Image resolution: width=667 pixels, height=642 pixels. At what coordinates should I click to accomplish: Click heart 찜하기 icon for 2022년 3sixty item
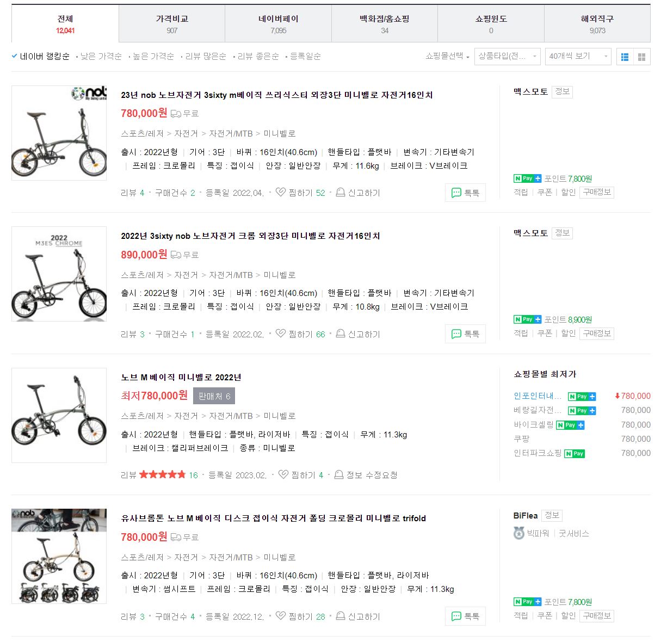tap(281, 334)
